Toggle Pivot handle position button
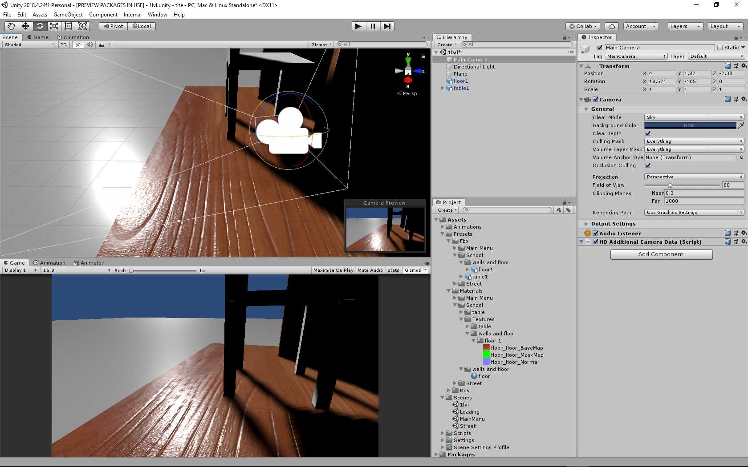 click(x=113, y=26)
